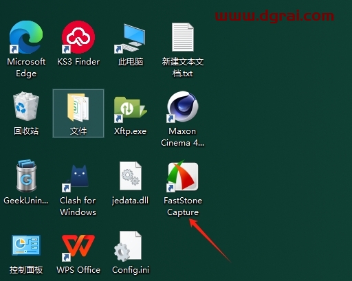This screenshot has height=281, width=352.
Task: Select the FastStone Capture icon
Action: pyautogui.click(x=182, y=176)
